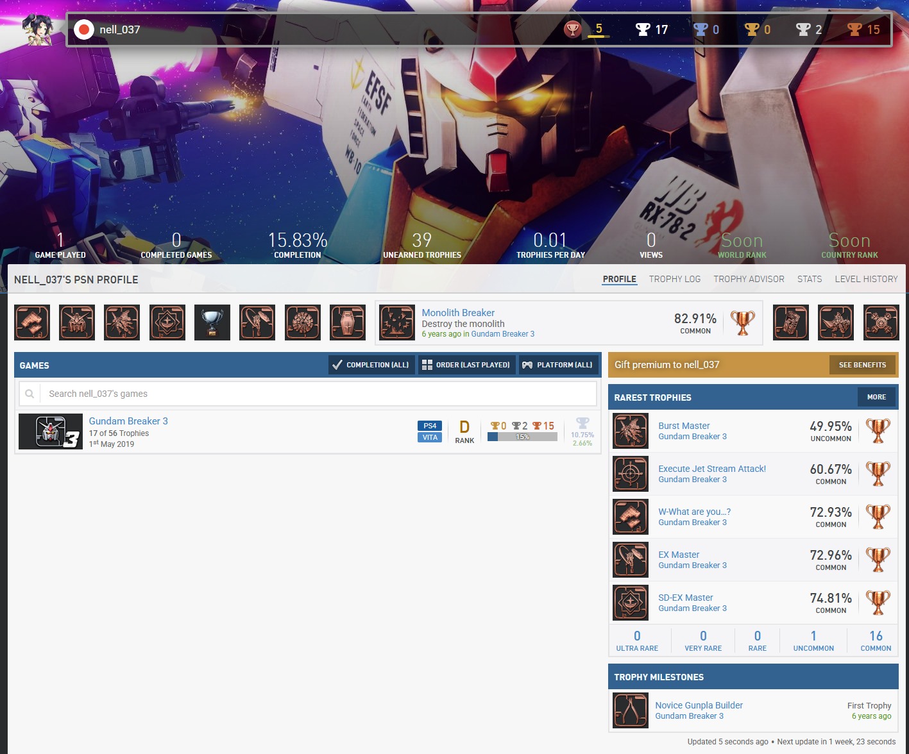Open the Burst Master trophy
Image resolution: width=909 pixels, height=754 pixels.
(x=684, y=426)
